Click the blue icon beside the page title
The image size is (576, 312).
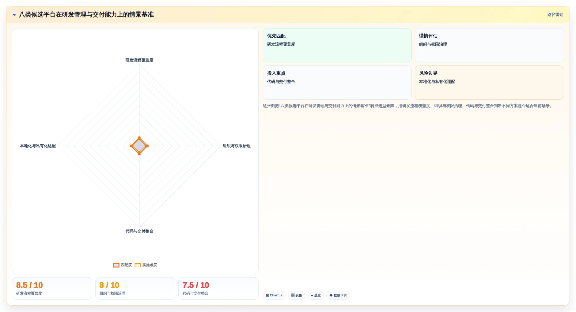[14, 15]
